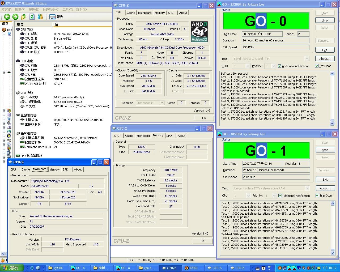Viewport: 340px width, 272px height.
Task: Click the 'EDLL: 2.1.184.0' status bar text
Action: [x=139, y=260]
